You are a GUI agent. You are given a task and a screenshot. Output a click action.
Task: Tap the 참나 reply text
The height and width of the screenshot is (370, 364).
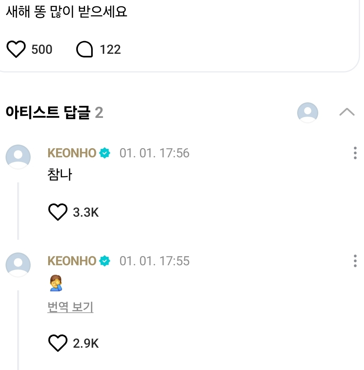pyautogui.click(x=59, y=175)
